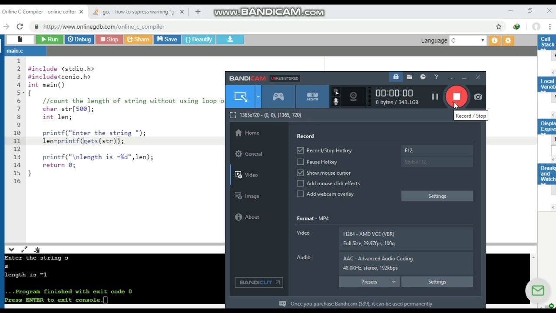Toggle the mouse cursor effect icon in Bandicam
The height and width of the screenshot is (313, 556).
coord(336,92)
